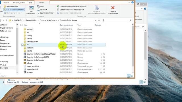Click the red 'Закрыть окно поиска' icon
Screen dimensions: 182x102
pos(113,8)
